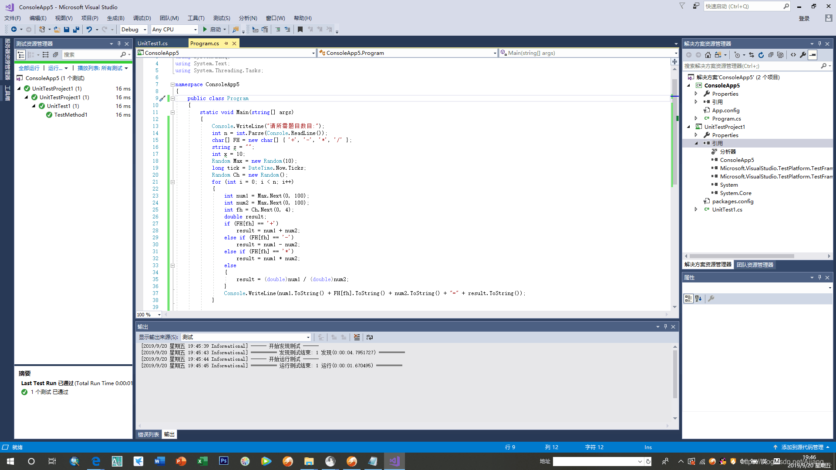Viewport: 836px width, 470px height.
Task: Collapse the UnitTestProject1 node in Solution Explorer
Action: (x=689, y=127)
